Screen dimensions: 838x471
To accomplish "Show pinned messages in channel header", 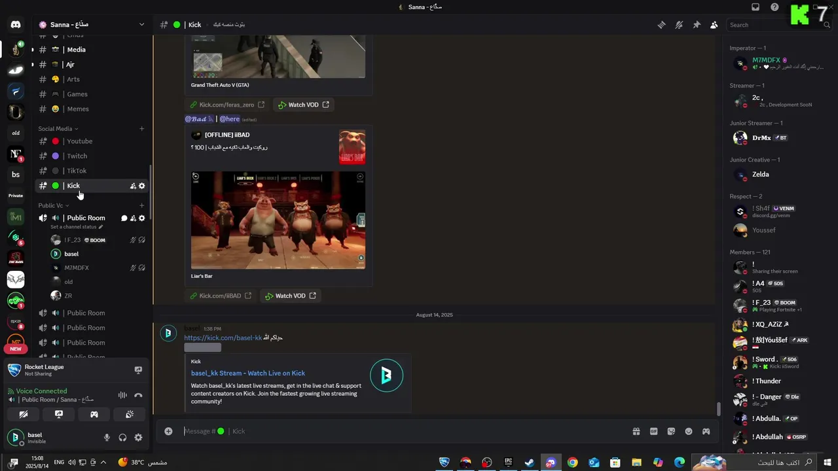I will tap(697, 25).
